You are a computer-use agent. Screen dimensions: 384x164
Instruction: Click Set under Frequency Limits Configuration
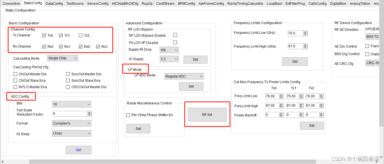tap(295, 62)
